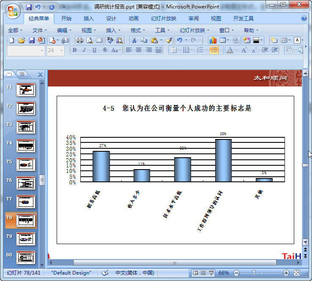Click the Research binoculars icon
The height and width of the screenshot is (281, 312).
pos(120,40)
